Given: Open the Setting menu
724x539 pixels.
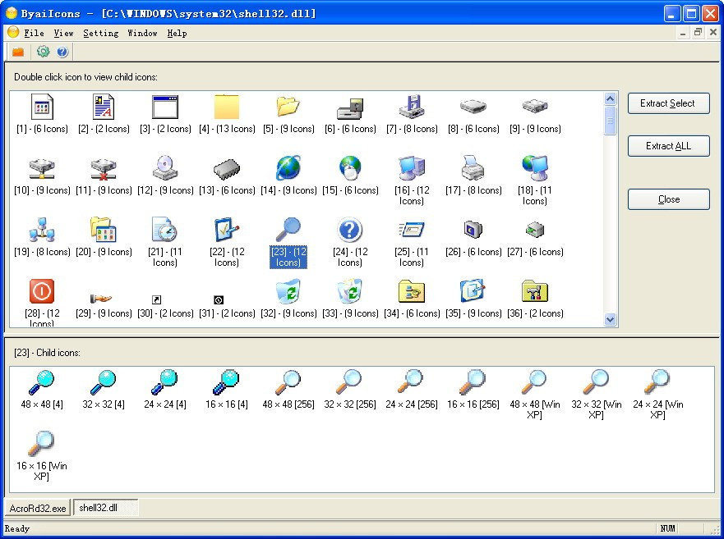Looking at the screenshot, I should tap(100, 33).
